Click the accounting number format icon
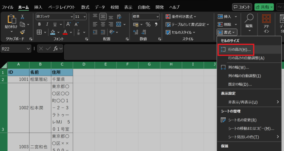Screen dimensions: 284x151 tap(136, 25)
